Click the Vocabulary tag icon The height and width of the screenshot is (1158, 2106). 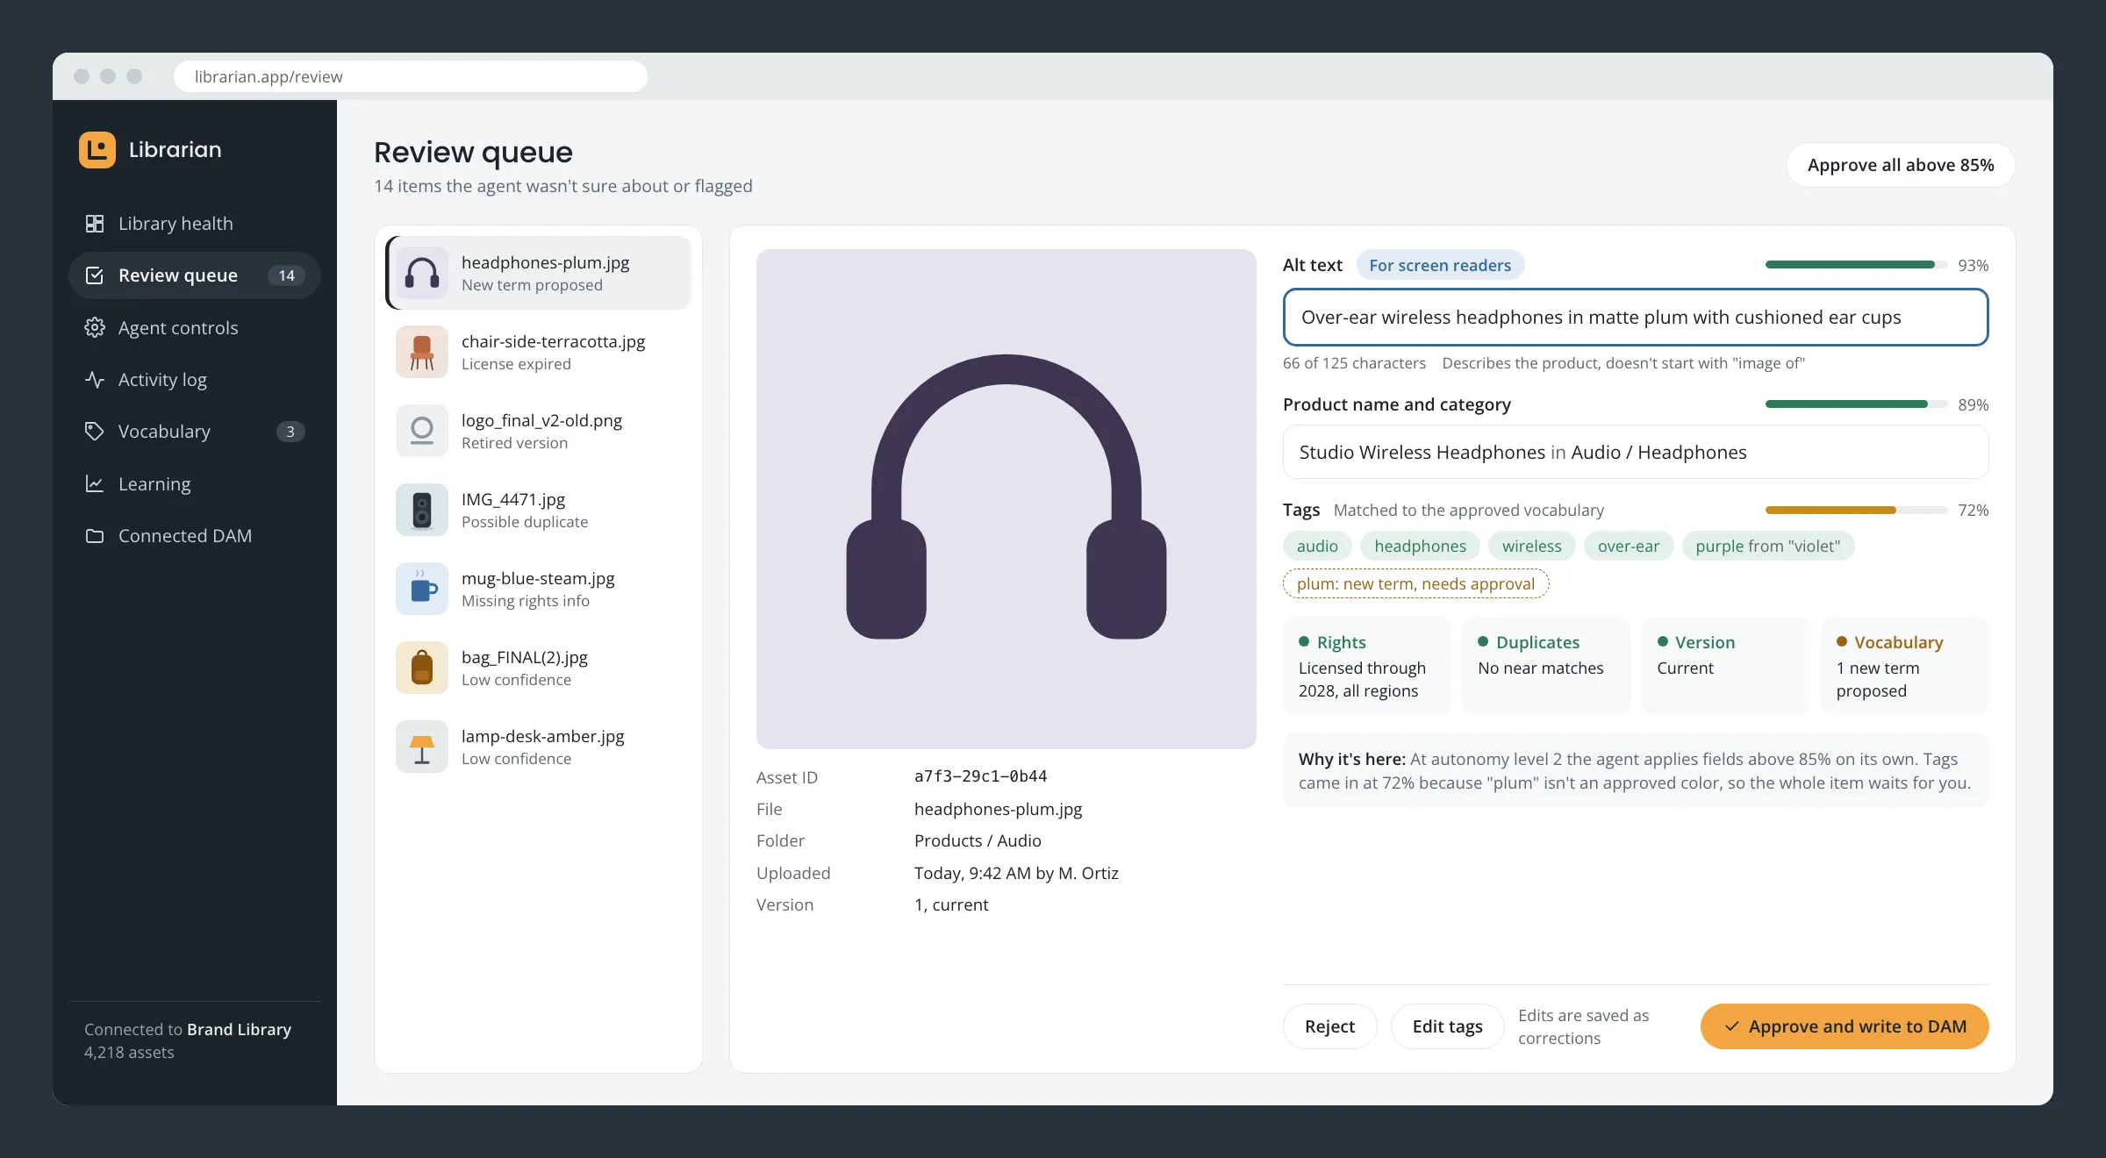95,432
